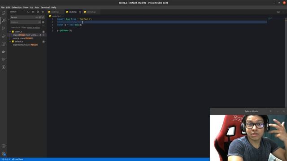Refresh the search results
The image size is (287, 161).
click(x=28, y=12)
